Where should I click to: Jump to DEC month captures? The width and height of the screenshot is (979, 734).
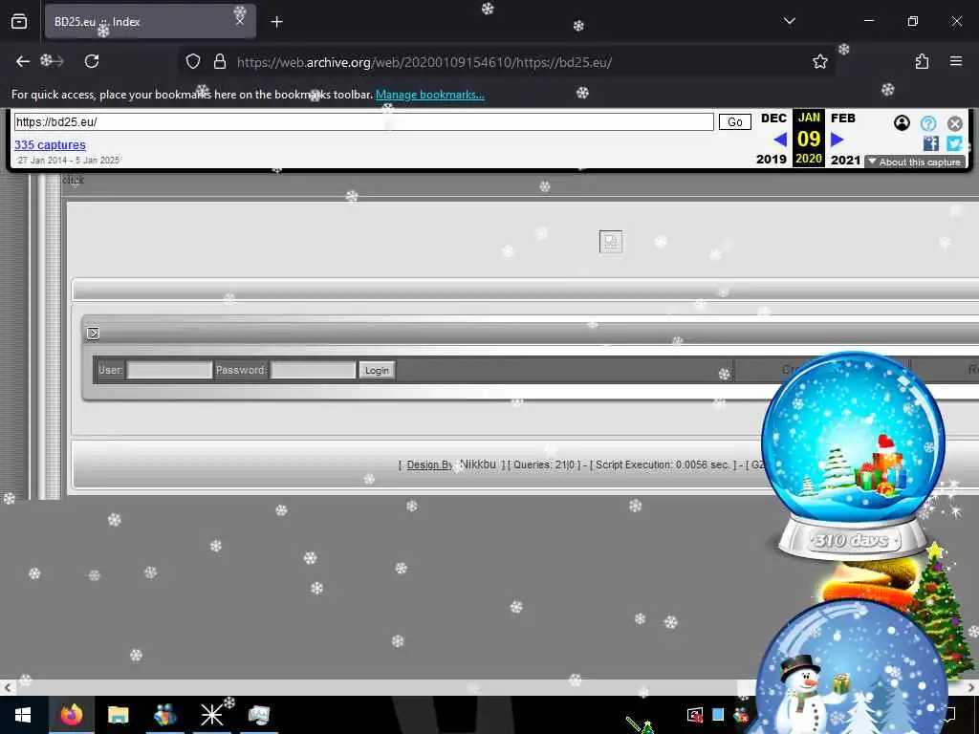coord(773,118)
